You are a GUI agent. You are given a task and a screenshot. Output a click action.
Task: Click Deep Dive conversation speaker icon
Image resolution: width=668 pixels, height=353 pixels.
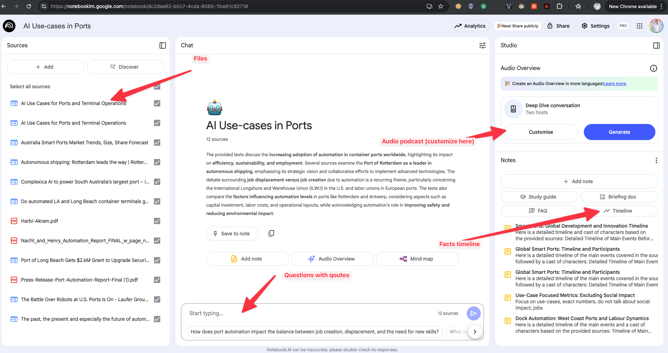(x=513, y=109)
